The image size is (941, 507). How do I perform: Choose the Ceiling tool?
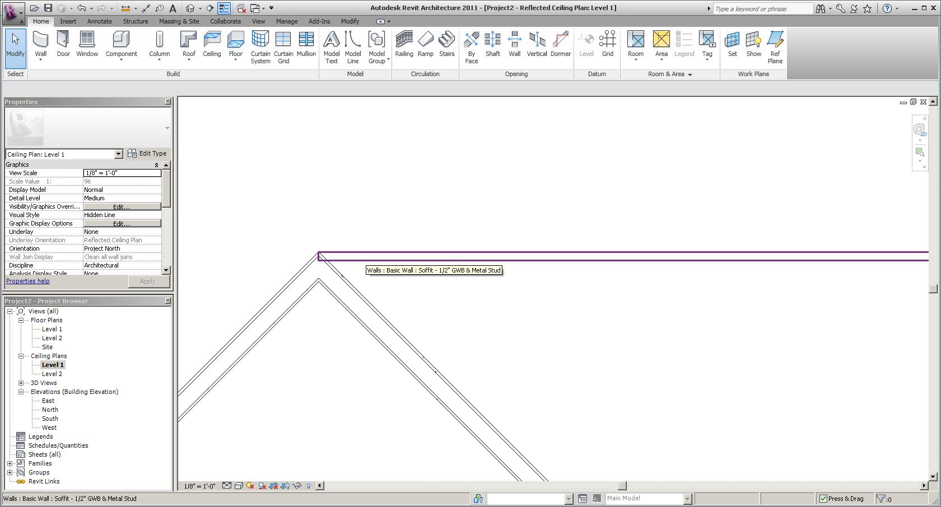click(x=212, y=44)
